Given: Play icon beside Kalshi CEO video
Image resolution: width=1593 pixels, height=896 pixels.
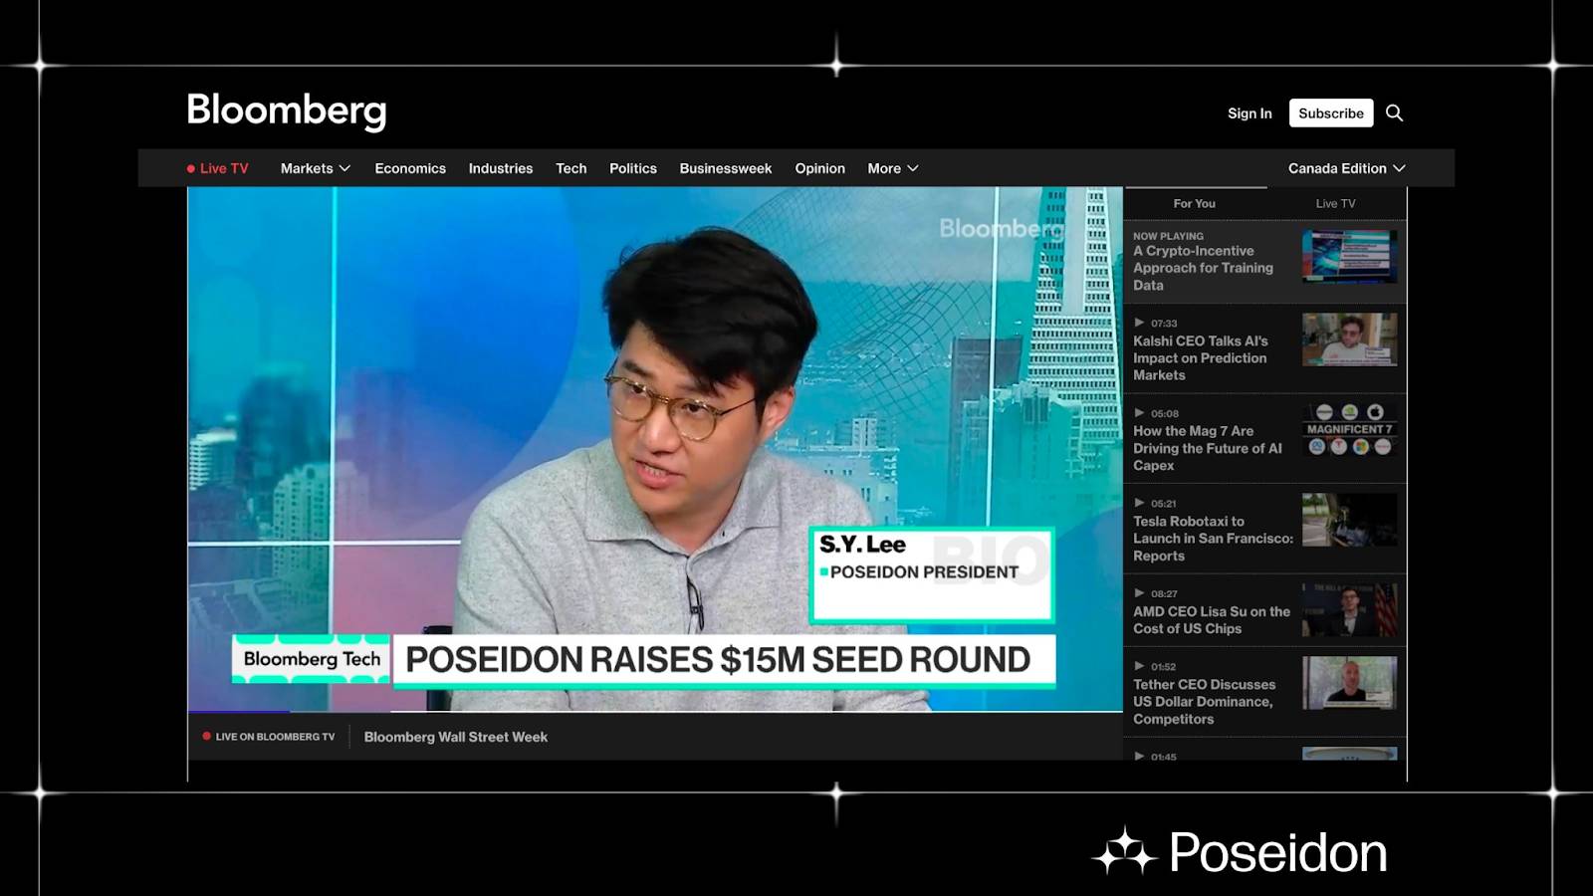Looking at the screenshot, I should coord(1139,323).
